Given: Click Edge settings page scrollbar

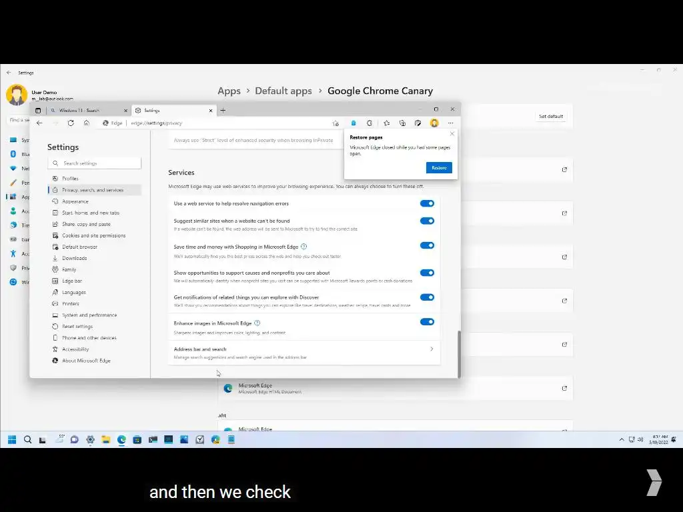Looking at the screenshot, I should tap(459, 354).
